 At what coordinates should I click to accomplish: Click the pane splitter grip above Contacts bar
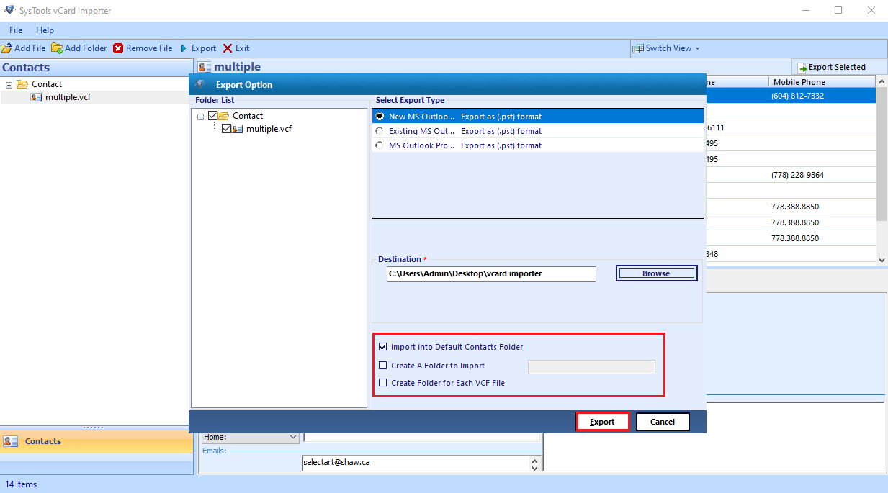pos(94,428)
